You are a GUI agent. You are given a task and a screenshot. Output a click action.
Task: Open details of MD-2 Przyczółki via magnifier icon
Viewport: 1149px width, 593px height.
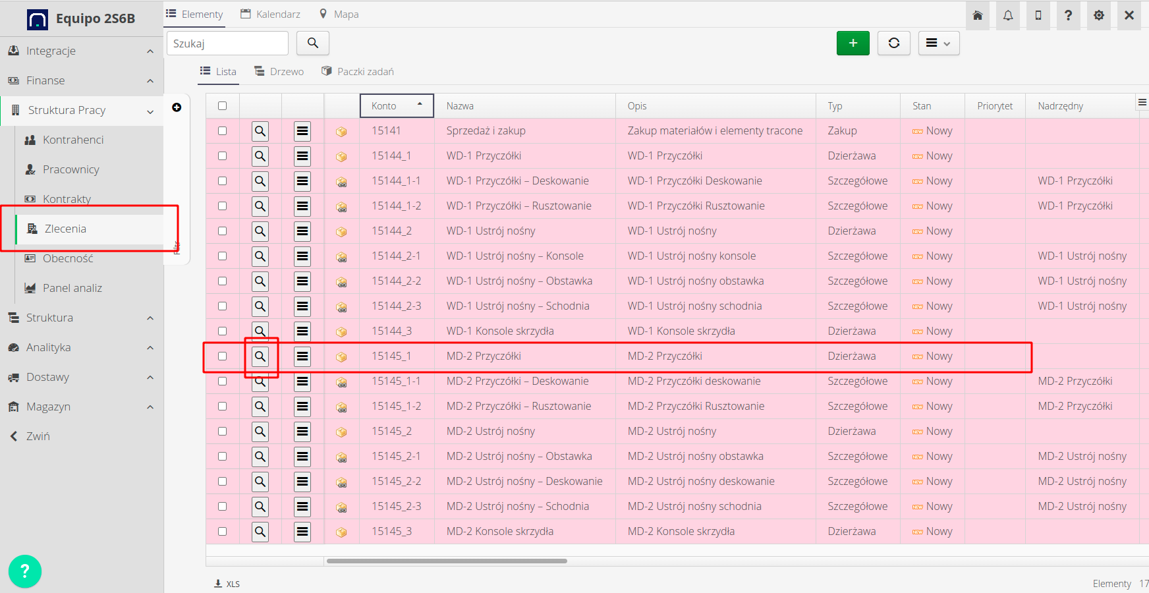coord(260,356)
